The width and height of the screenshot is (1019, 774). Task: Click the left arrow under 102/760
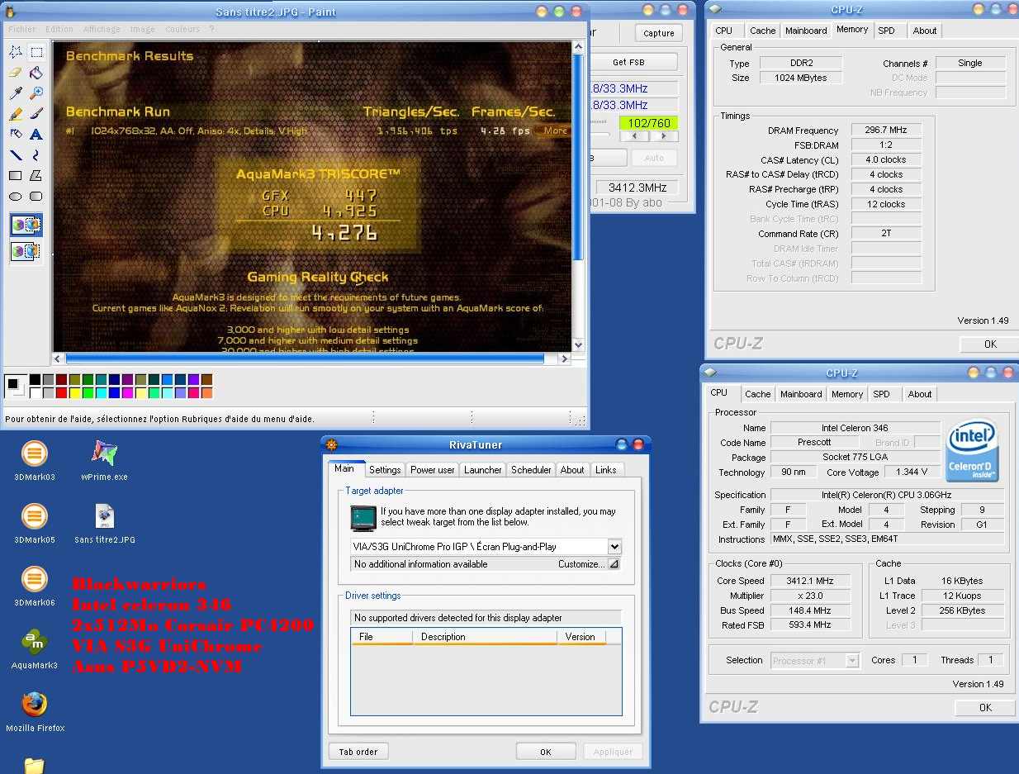[x=634, y=136]
